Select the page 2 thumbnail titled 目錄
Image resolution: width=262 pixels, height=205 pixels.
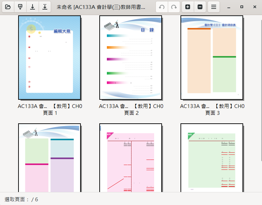(x=130, y=57)
